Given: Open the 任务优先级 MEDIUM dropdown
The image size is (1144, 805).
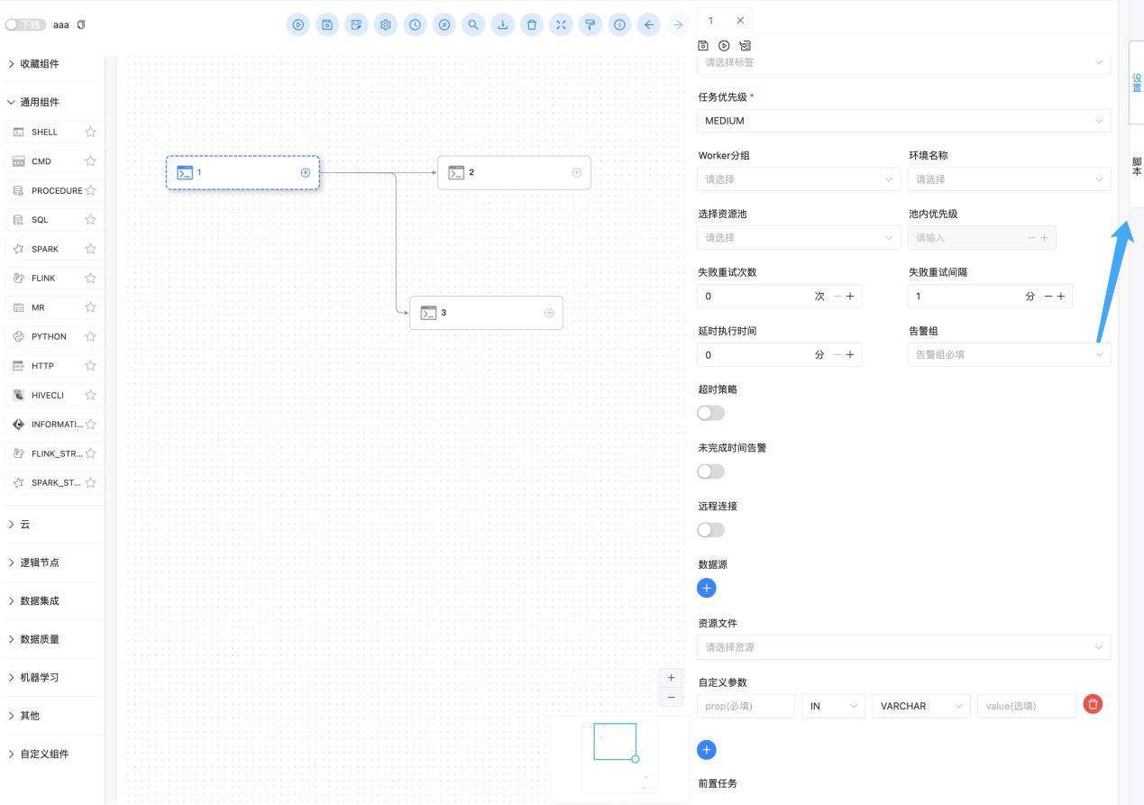Looking at the screenshot, I should 903,121.
